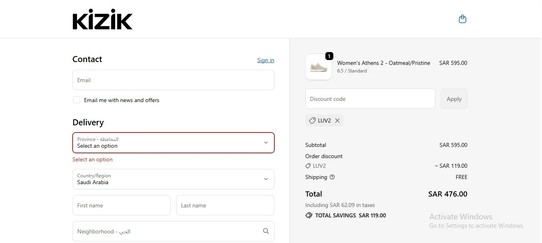The image size is (542, 243).
Task: Click the Contact heading
Action: pos(87,59)
